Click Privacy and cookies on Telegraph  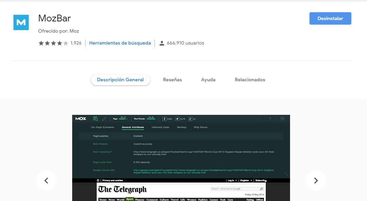coord(113,181)
